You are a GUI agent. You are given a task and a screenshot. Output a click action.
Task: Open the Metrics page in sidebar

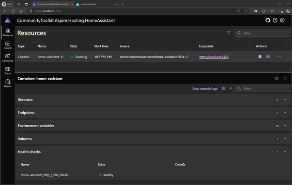tap(8, 83)
